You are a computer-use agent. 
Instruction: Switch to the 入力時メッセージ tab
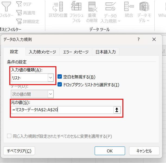(42, 52)
